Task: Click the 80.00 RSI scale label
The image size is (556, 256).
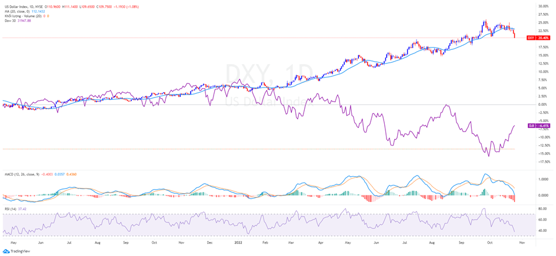Action: [543, 208]
